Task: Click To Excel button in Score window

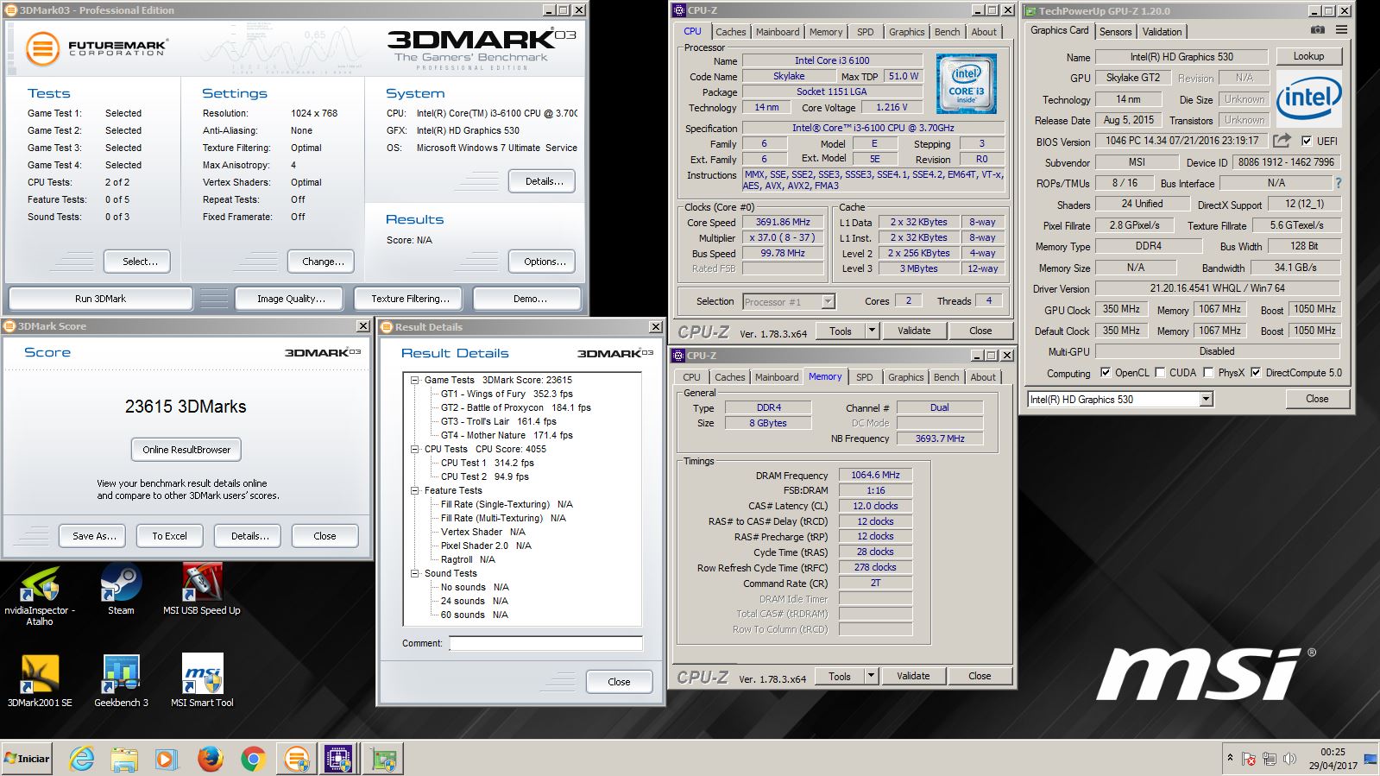Action: click(169, 535)
